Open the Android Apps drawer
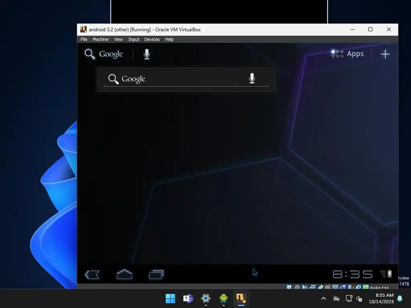411x308 pixels. (x=347, y=54)
